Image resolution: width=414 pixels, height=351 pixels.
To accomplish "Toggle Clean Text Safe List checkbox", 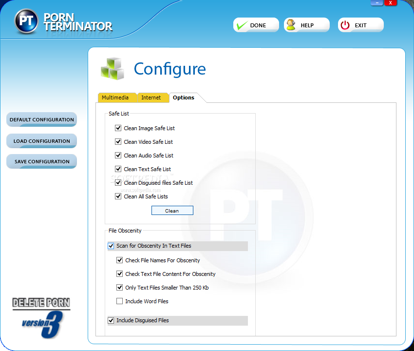I will coord(118,169).
